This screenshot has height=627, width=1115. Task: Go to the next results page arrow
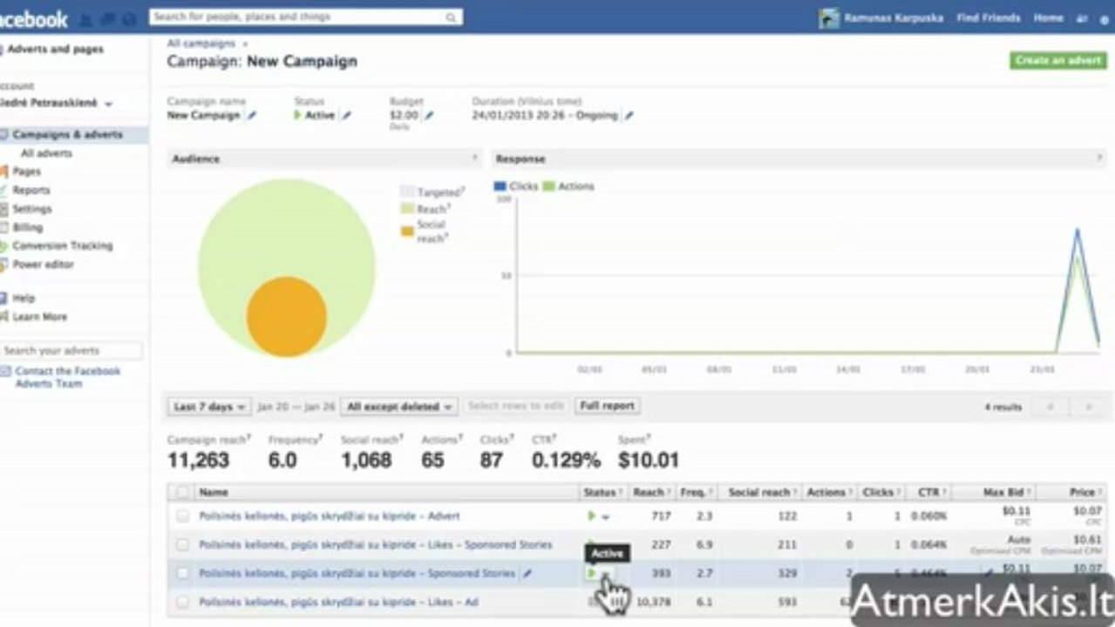point(1088,407)
